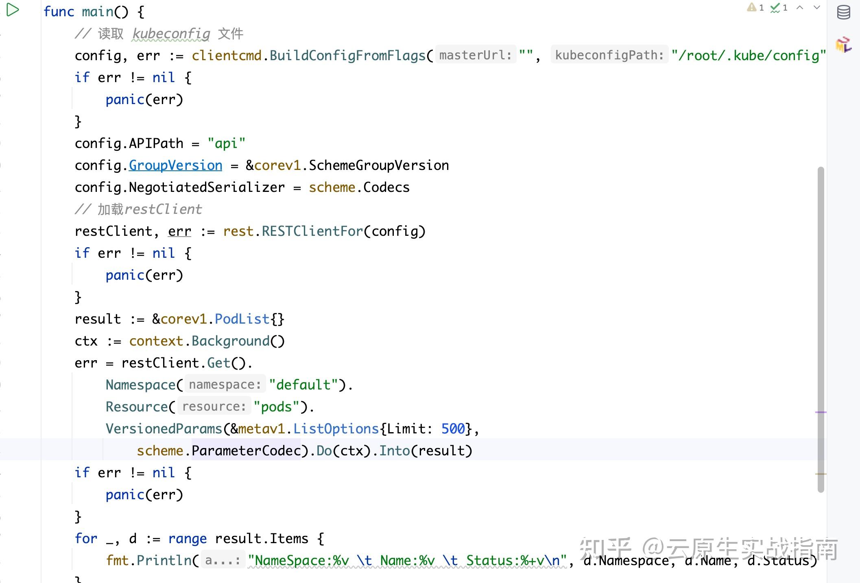The height and width of the screenshot is (583, 860).
Task: Click the masterUrl inlay parameter hint
Action: tap(475, 55)
